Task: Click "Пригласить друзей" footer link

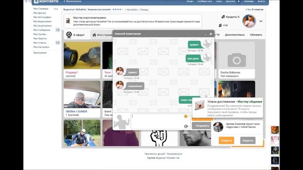Action: [155, 154]
